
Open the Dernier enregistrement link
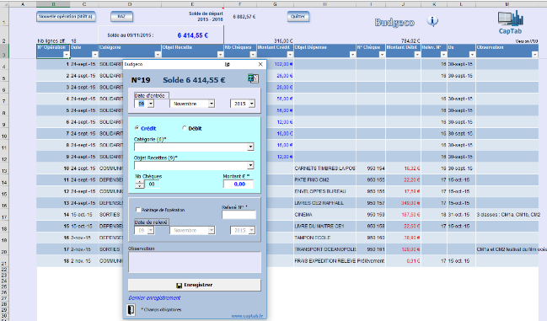(154, 297)
